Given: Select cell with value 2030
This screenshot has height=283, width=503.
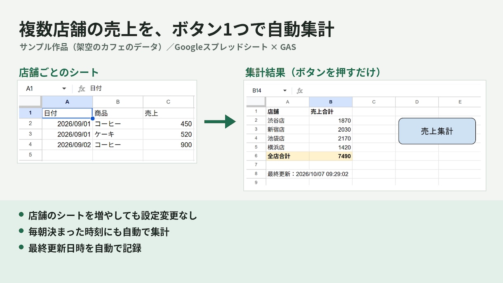Looking at the screenshot, I should pos(331,130).
